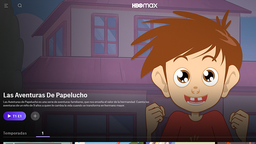
Task: Open the second episode thumbnail
Action: point(109,143)
